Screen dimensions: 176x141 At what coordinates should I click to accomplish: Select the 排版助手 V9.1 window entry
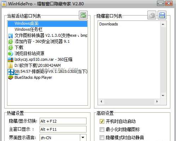point(48,71)
